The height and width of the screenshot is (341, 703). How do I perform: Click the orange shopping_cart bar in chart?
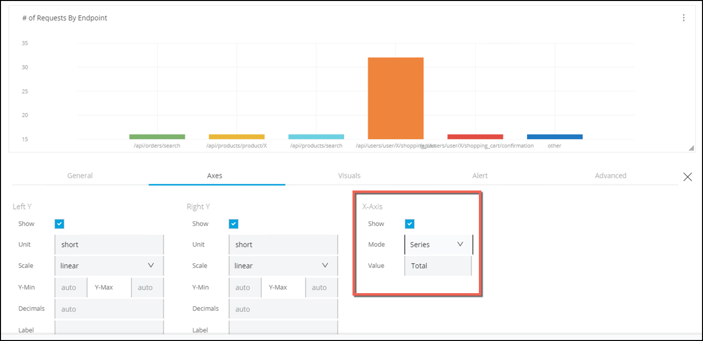click(x=395, y=98)
